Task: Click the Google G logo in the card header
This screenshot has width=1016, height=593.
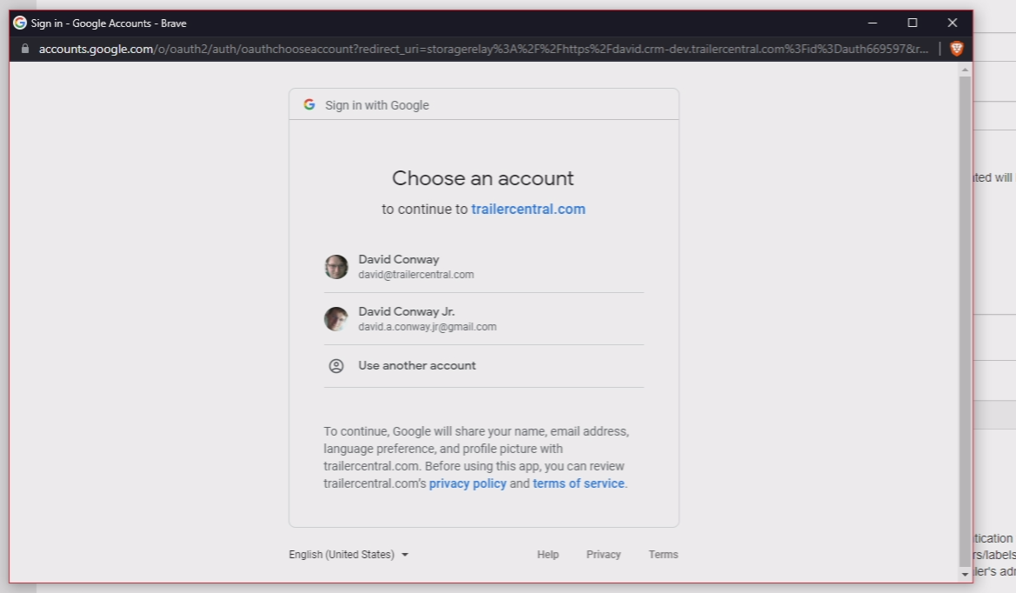Action: coord(309,104)
